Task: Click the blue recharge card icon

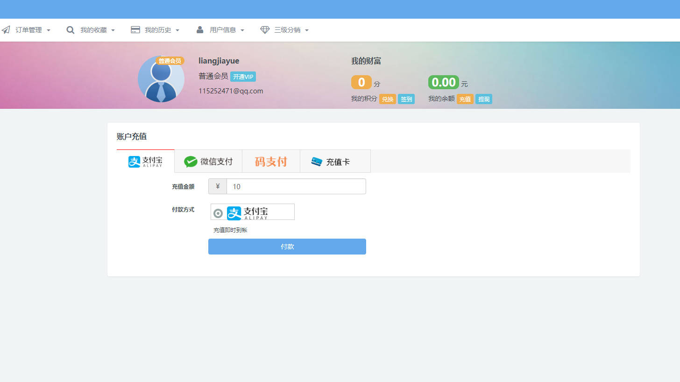Action: point(317,162)
